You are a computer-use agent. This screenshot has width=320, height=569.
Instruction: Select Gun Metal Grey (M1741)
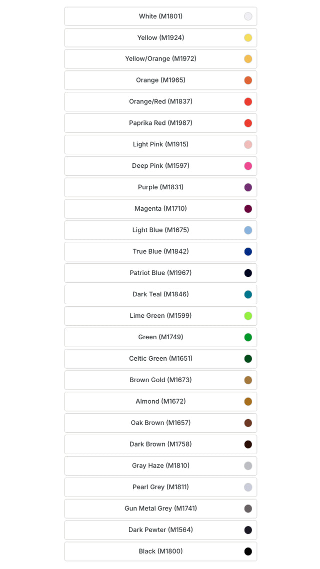click(160, 509)
